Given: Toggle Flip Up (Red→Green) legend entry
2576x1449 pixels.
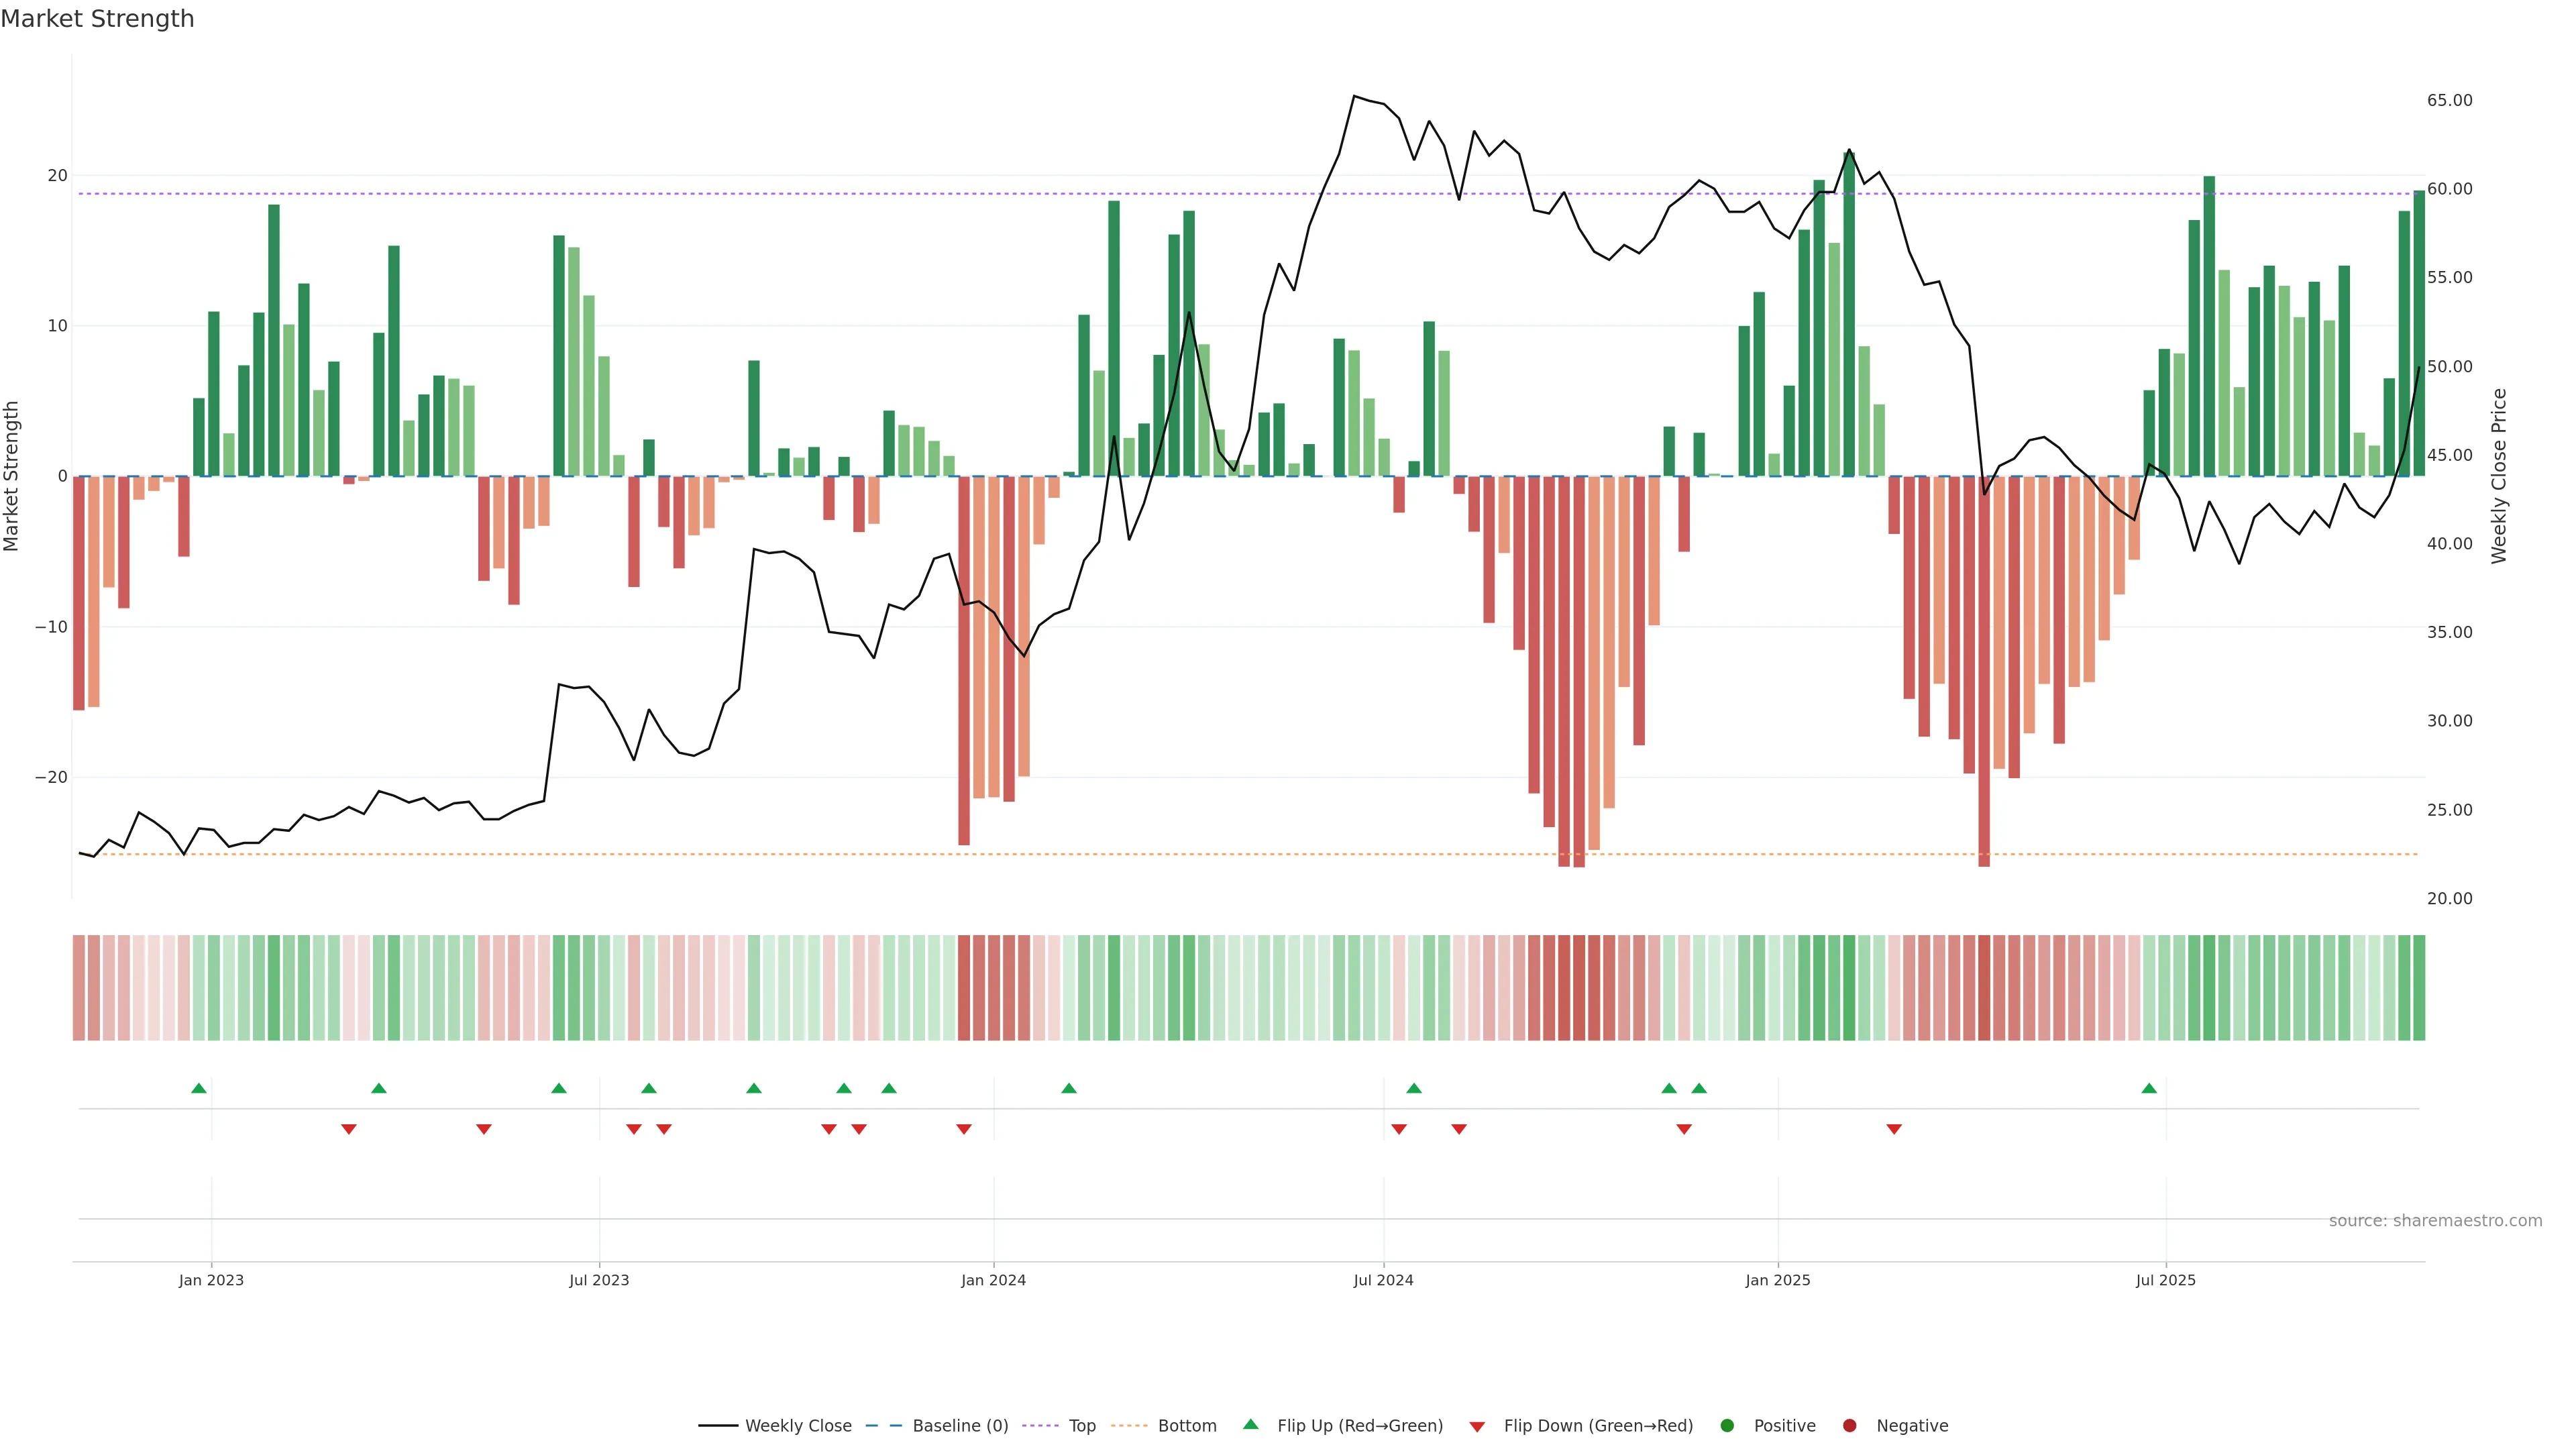Looking at the screenshot, I should click(x=1359, y=1426).
